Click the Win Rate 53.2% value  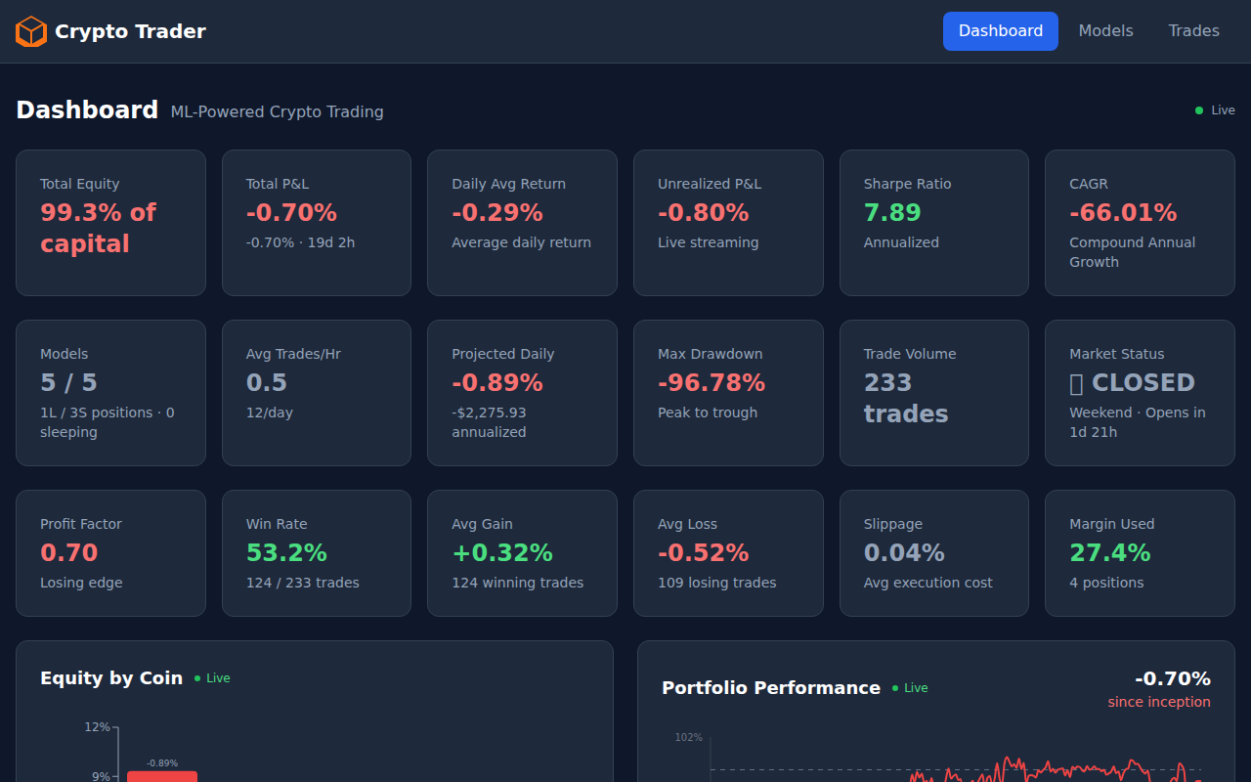point(286,553)
